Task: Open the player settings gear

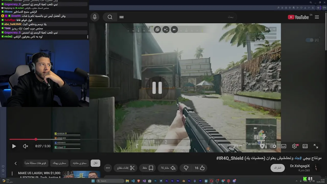Action: (x=294, y=146)
